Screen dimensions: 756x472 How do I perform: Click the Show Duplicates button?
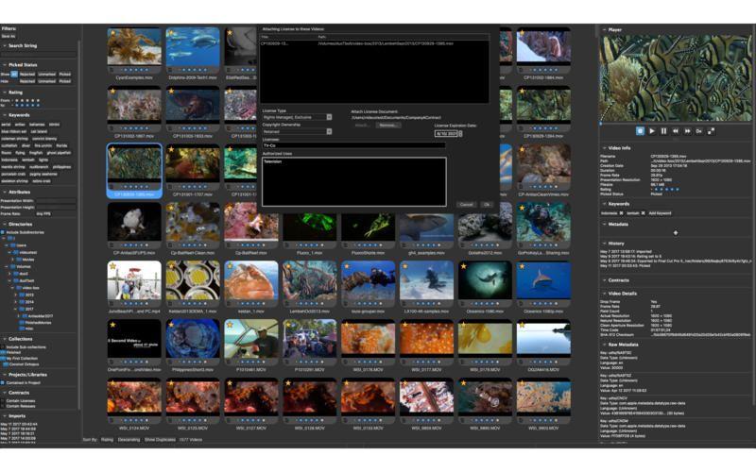coord(160,439)
